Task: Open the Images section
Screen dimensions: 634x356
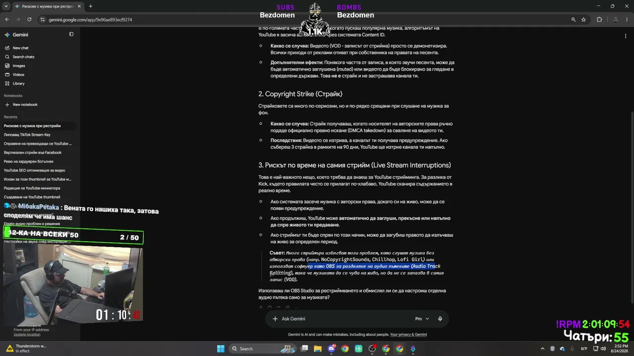Action: click(15, 66)
